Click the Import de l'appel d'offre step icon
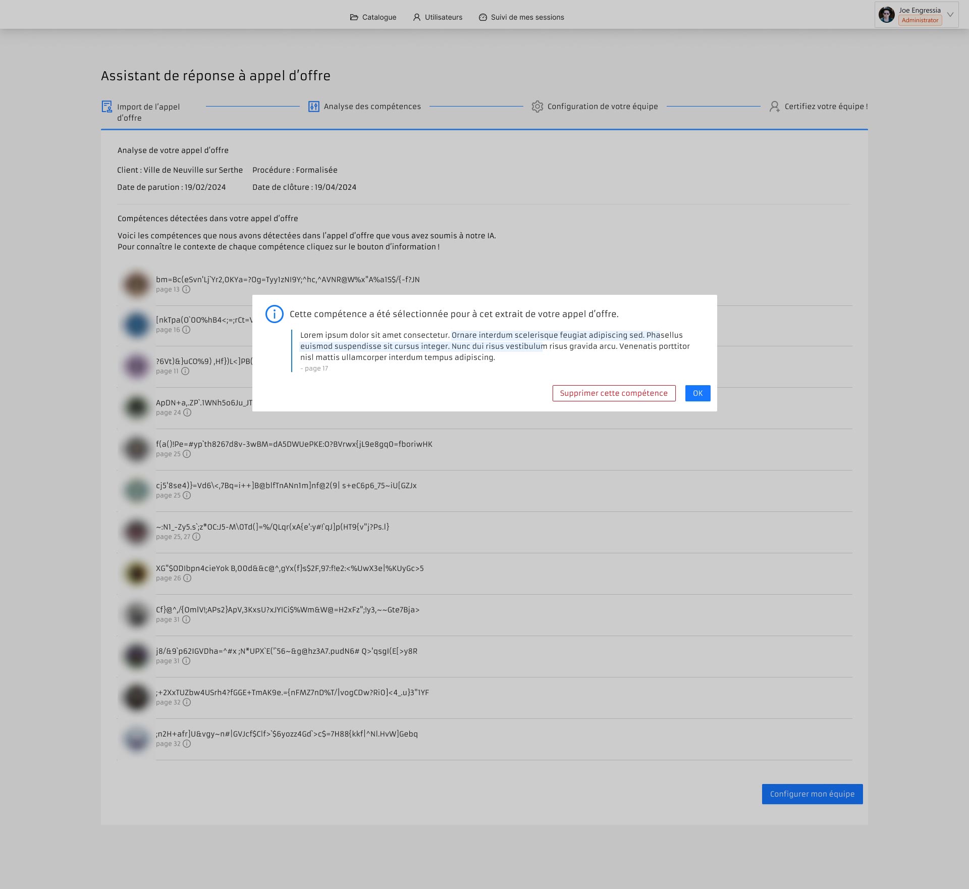The height and width of the screenshot is (889, 969). pos(107,107)
